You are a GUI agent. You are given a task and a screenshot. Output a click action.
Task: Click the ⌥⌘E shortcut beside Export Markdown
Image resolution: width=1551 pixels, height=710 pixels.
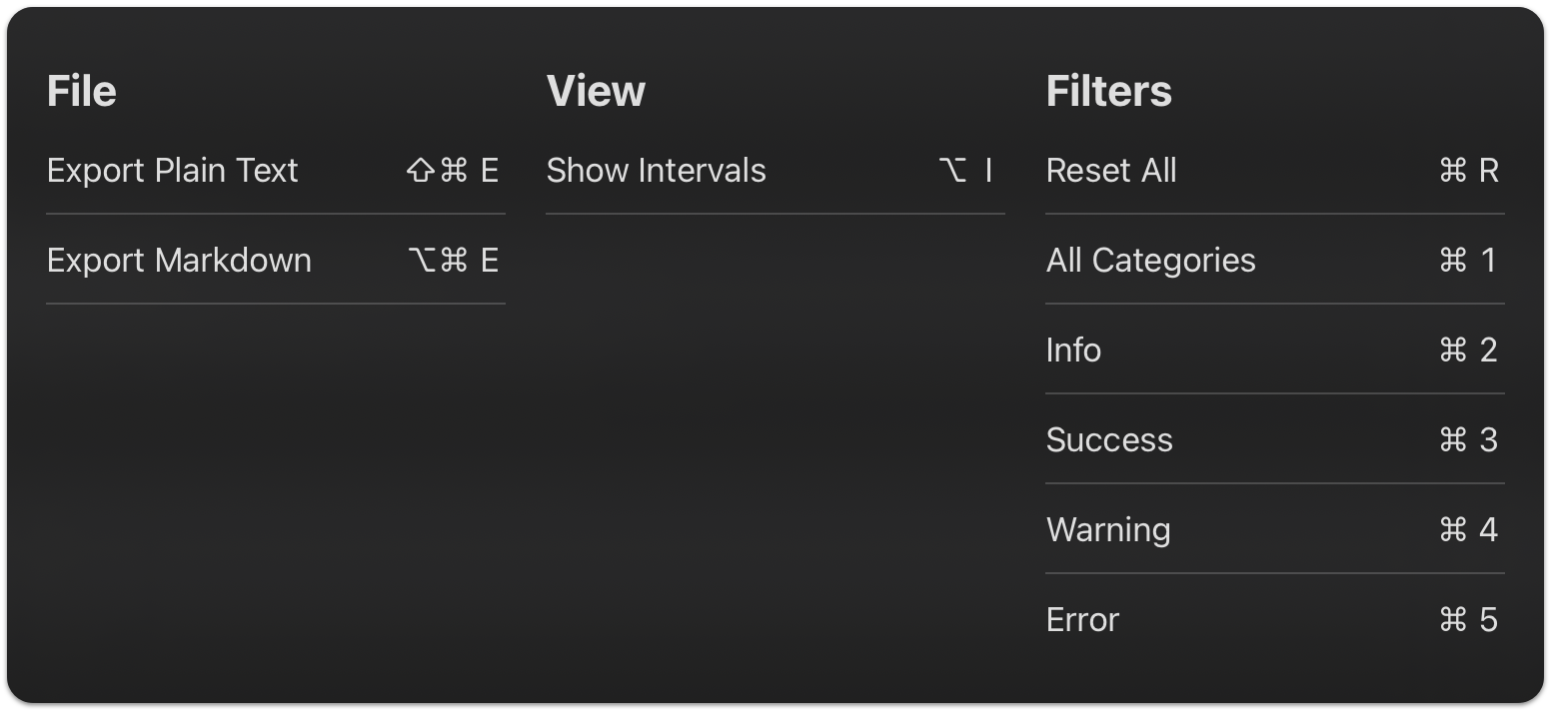point(452,261)
